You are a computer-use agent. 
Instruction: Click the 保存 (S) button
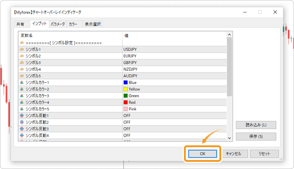coord(256,136)
